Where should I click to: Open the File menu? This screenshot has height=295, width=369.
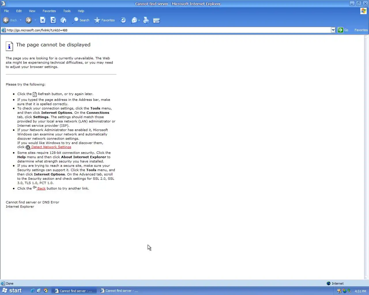[x=6, y=11]
